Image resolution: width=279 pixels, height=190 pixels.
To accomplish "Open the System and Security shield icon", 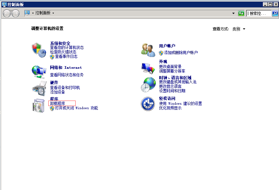I will pyautogui.click(x=39, y=50).
